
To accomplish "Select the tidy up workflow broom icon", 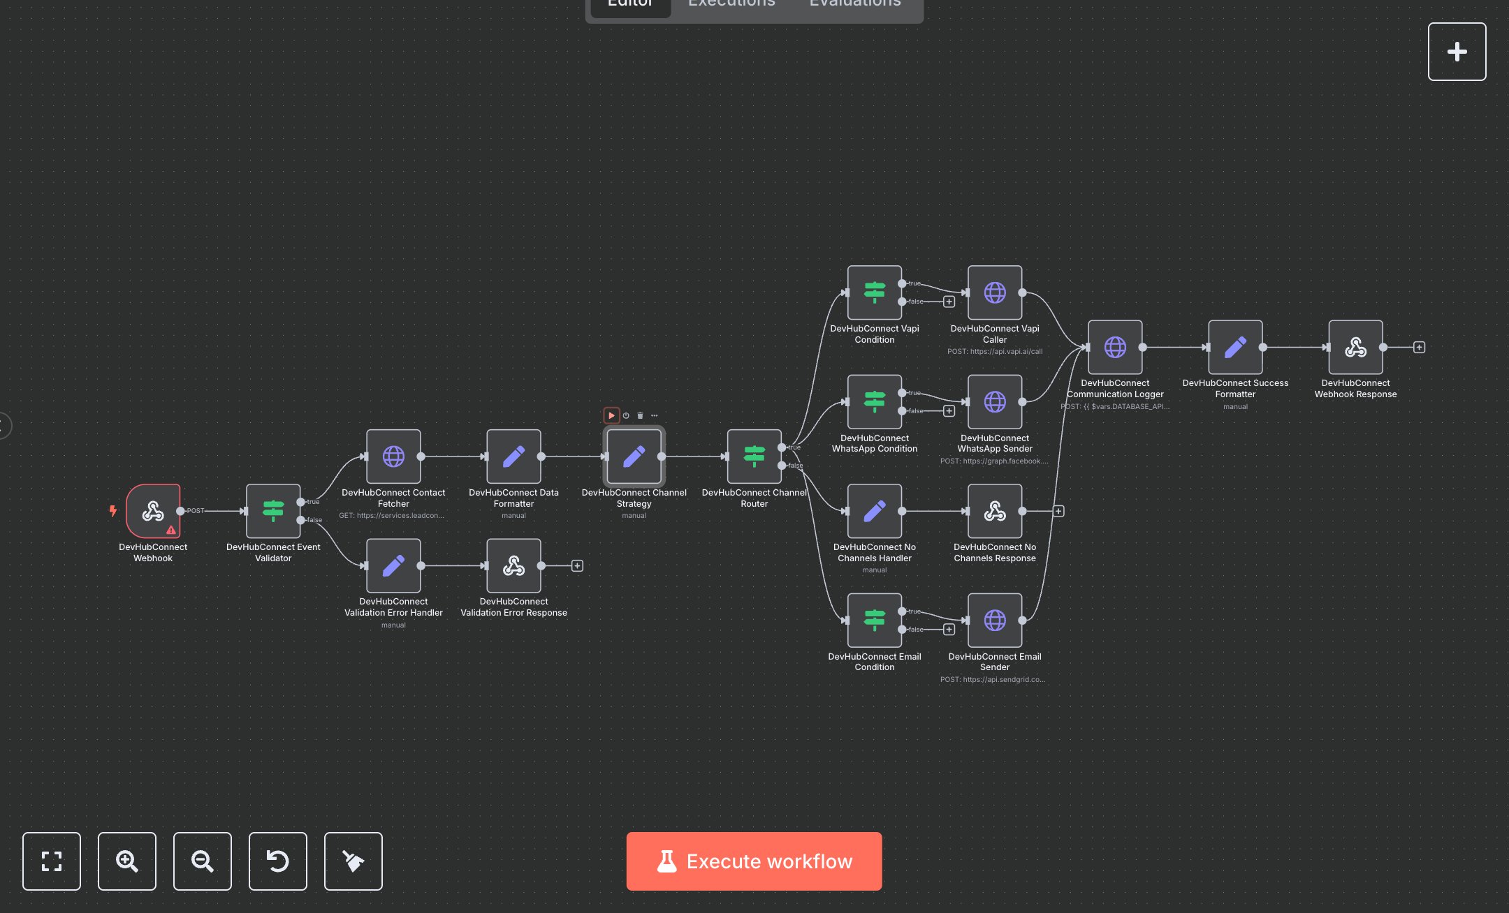I will [353, 861].
